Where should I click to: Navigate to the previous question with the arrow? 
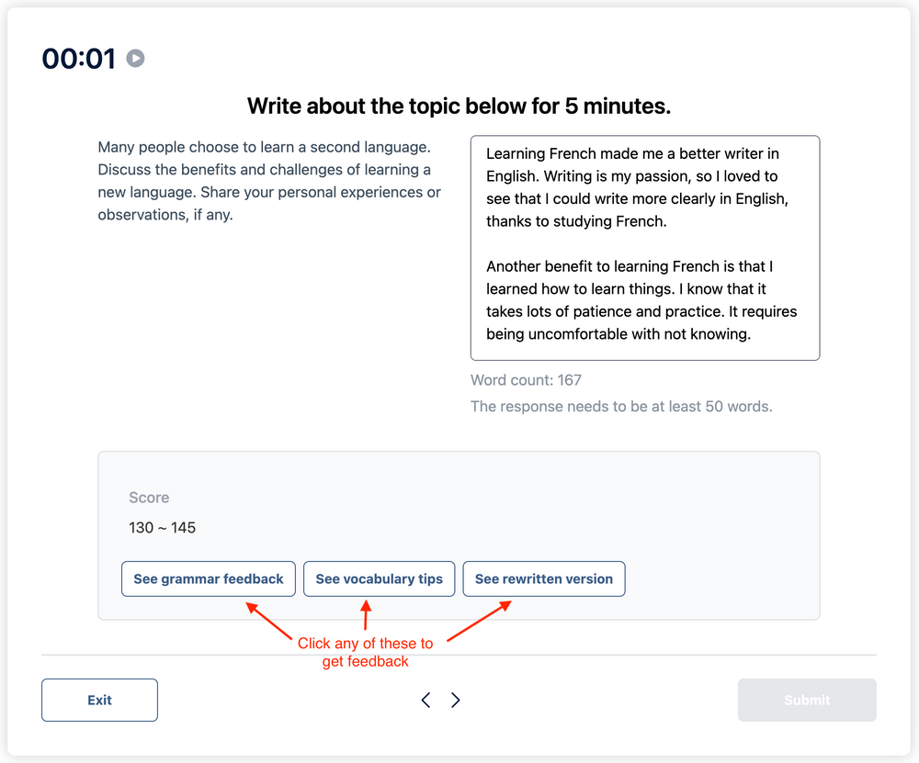coord(425,700)
